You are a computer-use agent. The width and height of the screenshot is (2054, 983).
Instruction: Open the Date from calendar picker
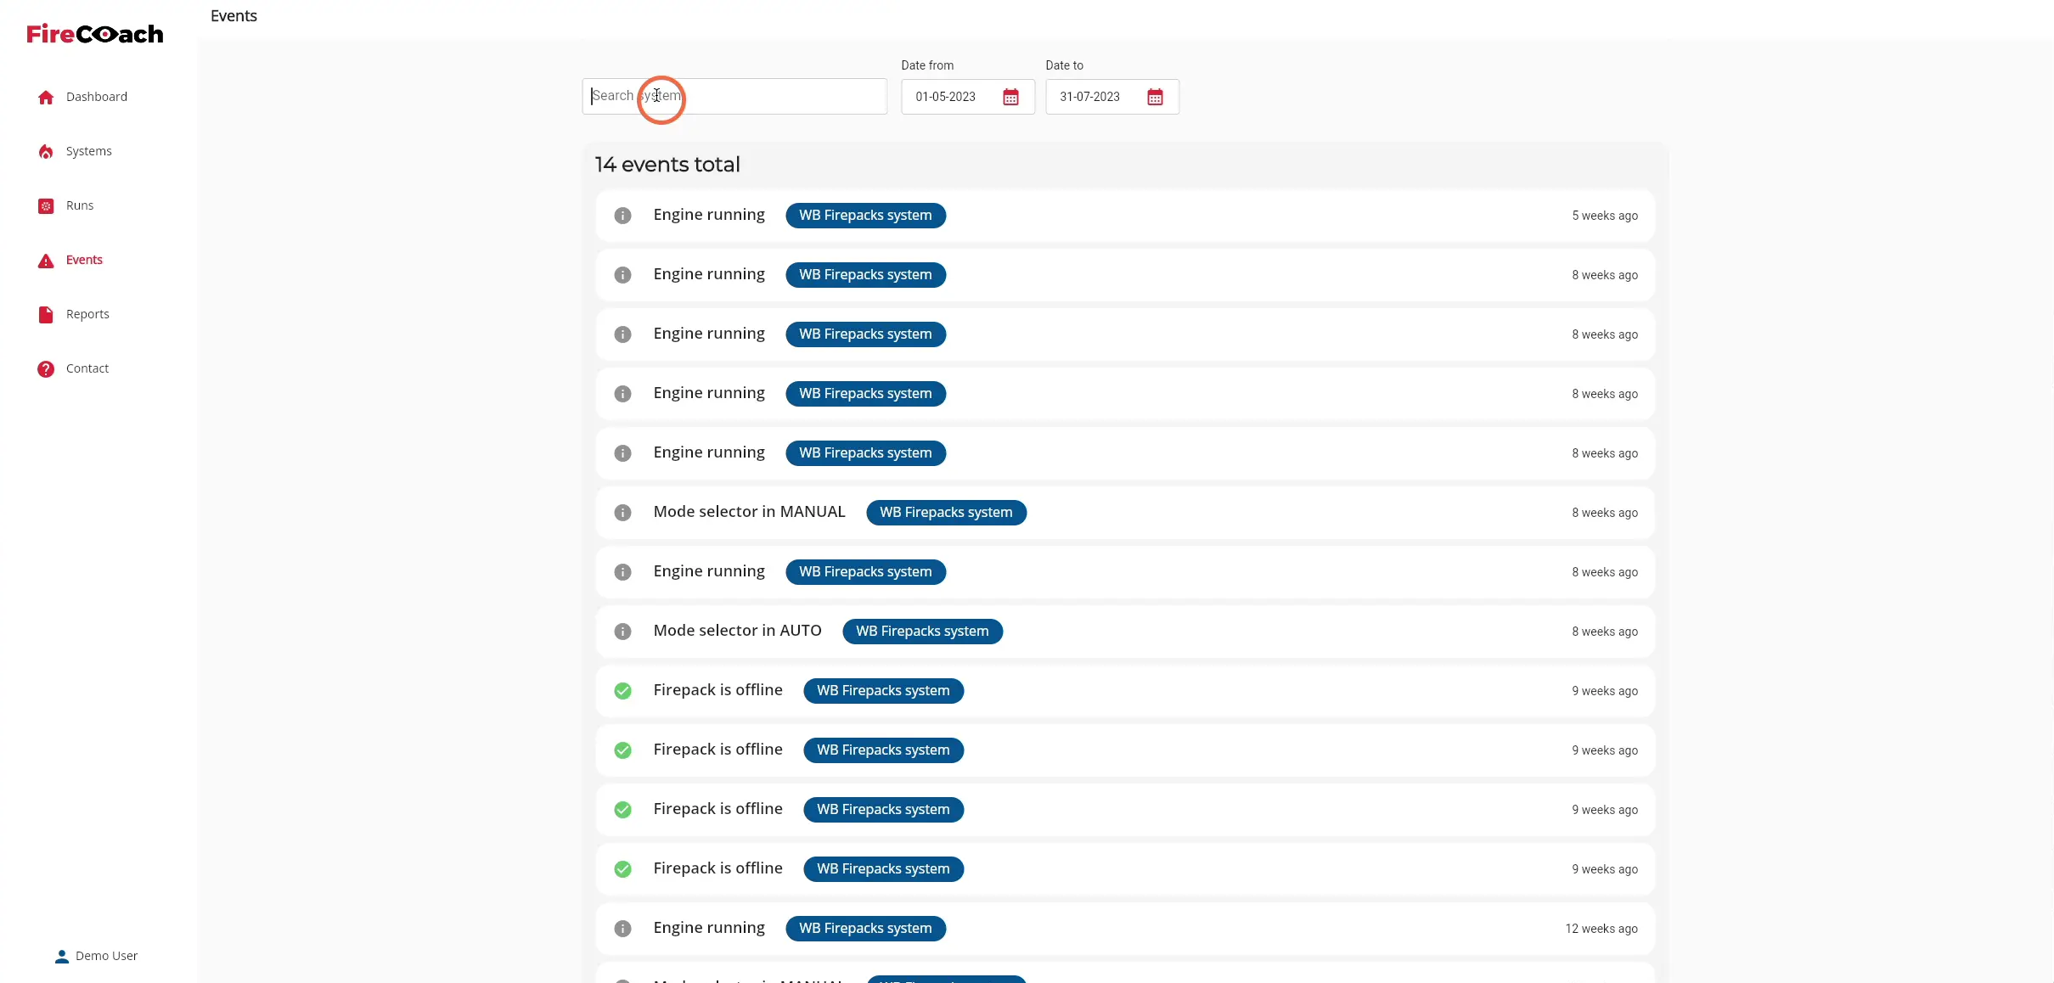tap(1010, 97)
